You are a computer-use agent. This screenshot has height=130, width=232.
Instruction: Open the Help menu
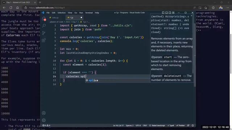(97, 13)
